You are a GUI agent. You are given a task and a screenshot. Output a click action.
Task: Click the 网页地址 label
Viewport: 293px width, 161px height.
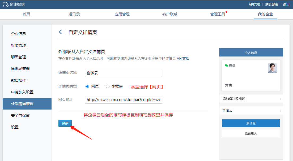click(66, 100)
